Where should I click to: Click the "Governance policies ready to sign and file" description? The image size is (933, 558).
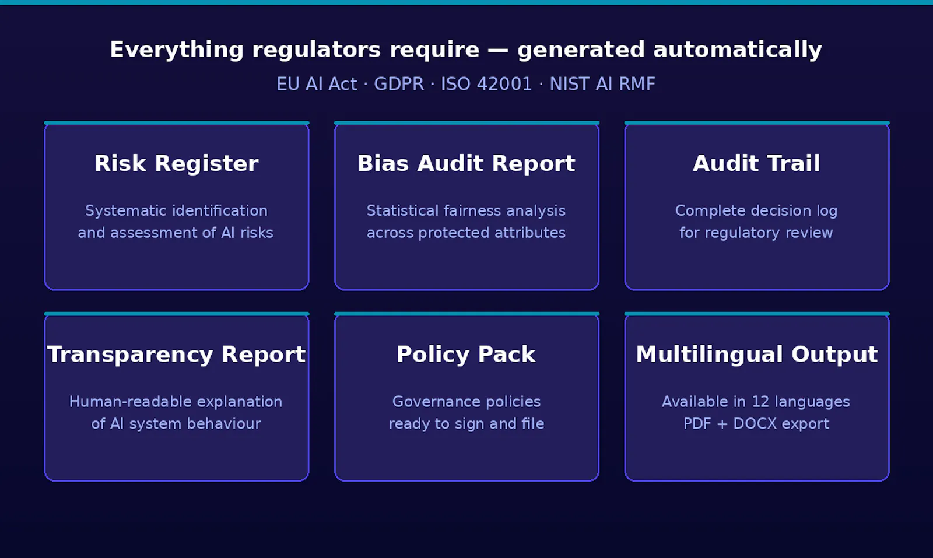tap(466, 413)
